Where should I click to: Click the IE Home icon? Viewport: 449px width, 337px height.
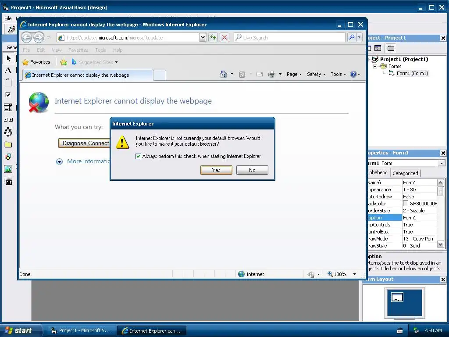tap(223, 74)
